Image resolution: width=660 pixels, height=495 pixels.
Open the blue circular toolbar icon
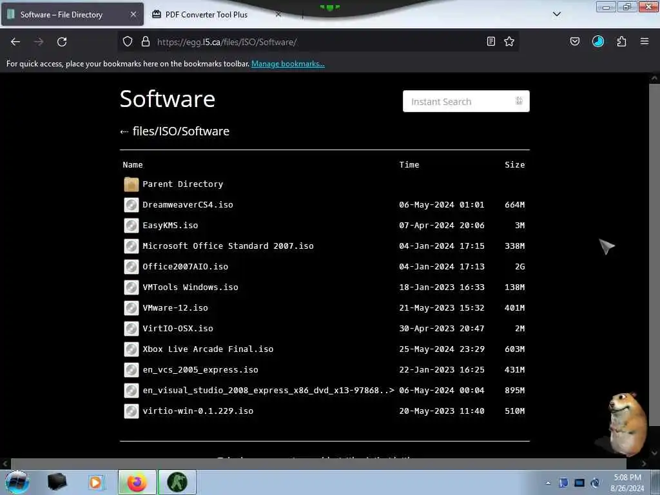(598, 41)
